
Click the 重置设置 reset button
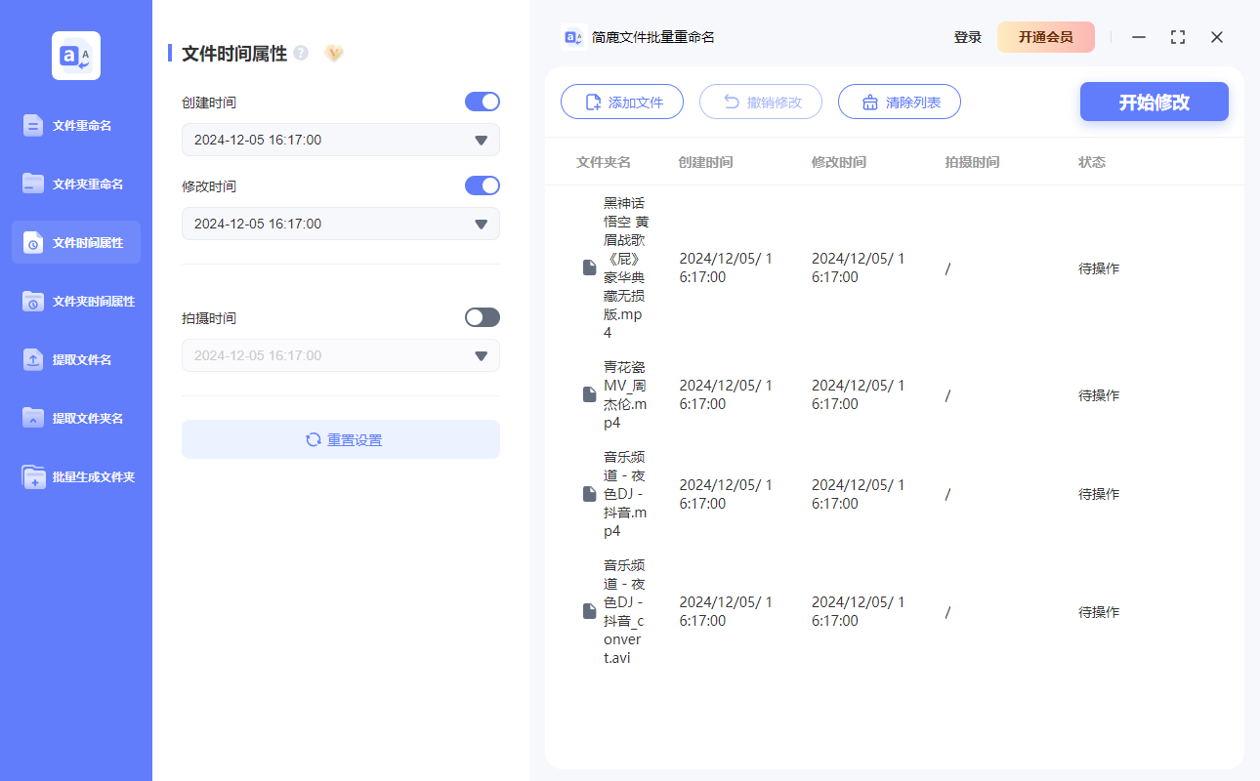[340, 439]
